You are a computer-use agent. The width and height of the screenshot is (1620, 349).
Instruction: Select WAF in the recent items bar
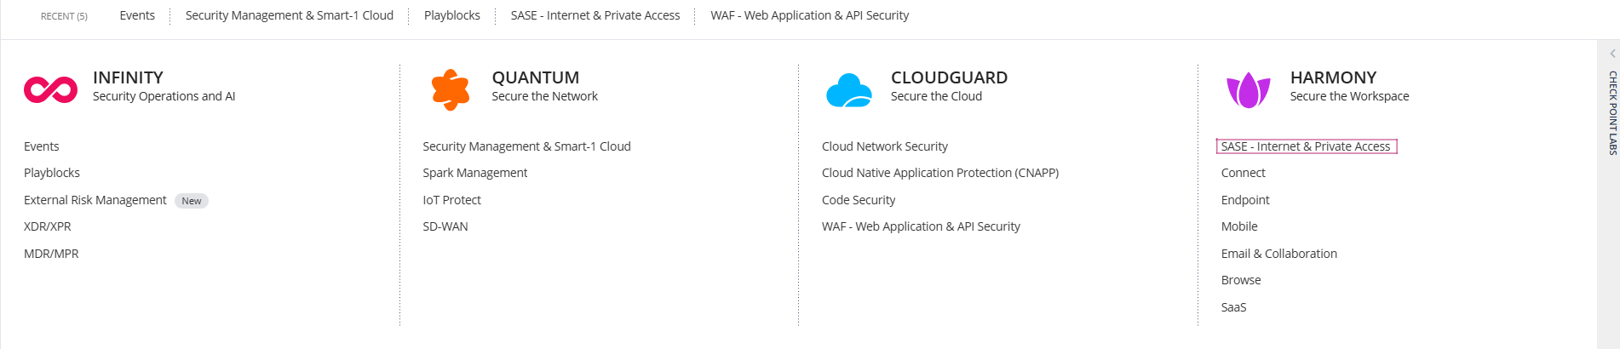[809, 15]
